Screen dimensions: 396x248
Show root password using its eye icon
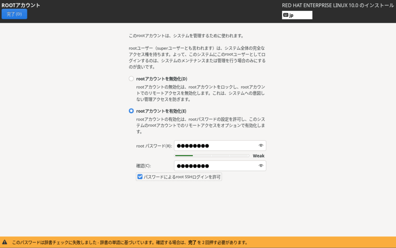[x=261, y=146]
